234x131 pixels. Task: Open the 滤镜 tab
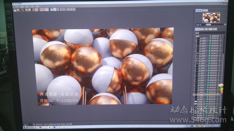(x=210, y=29)
